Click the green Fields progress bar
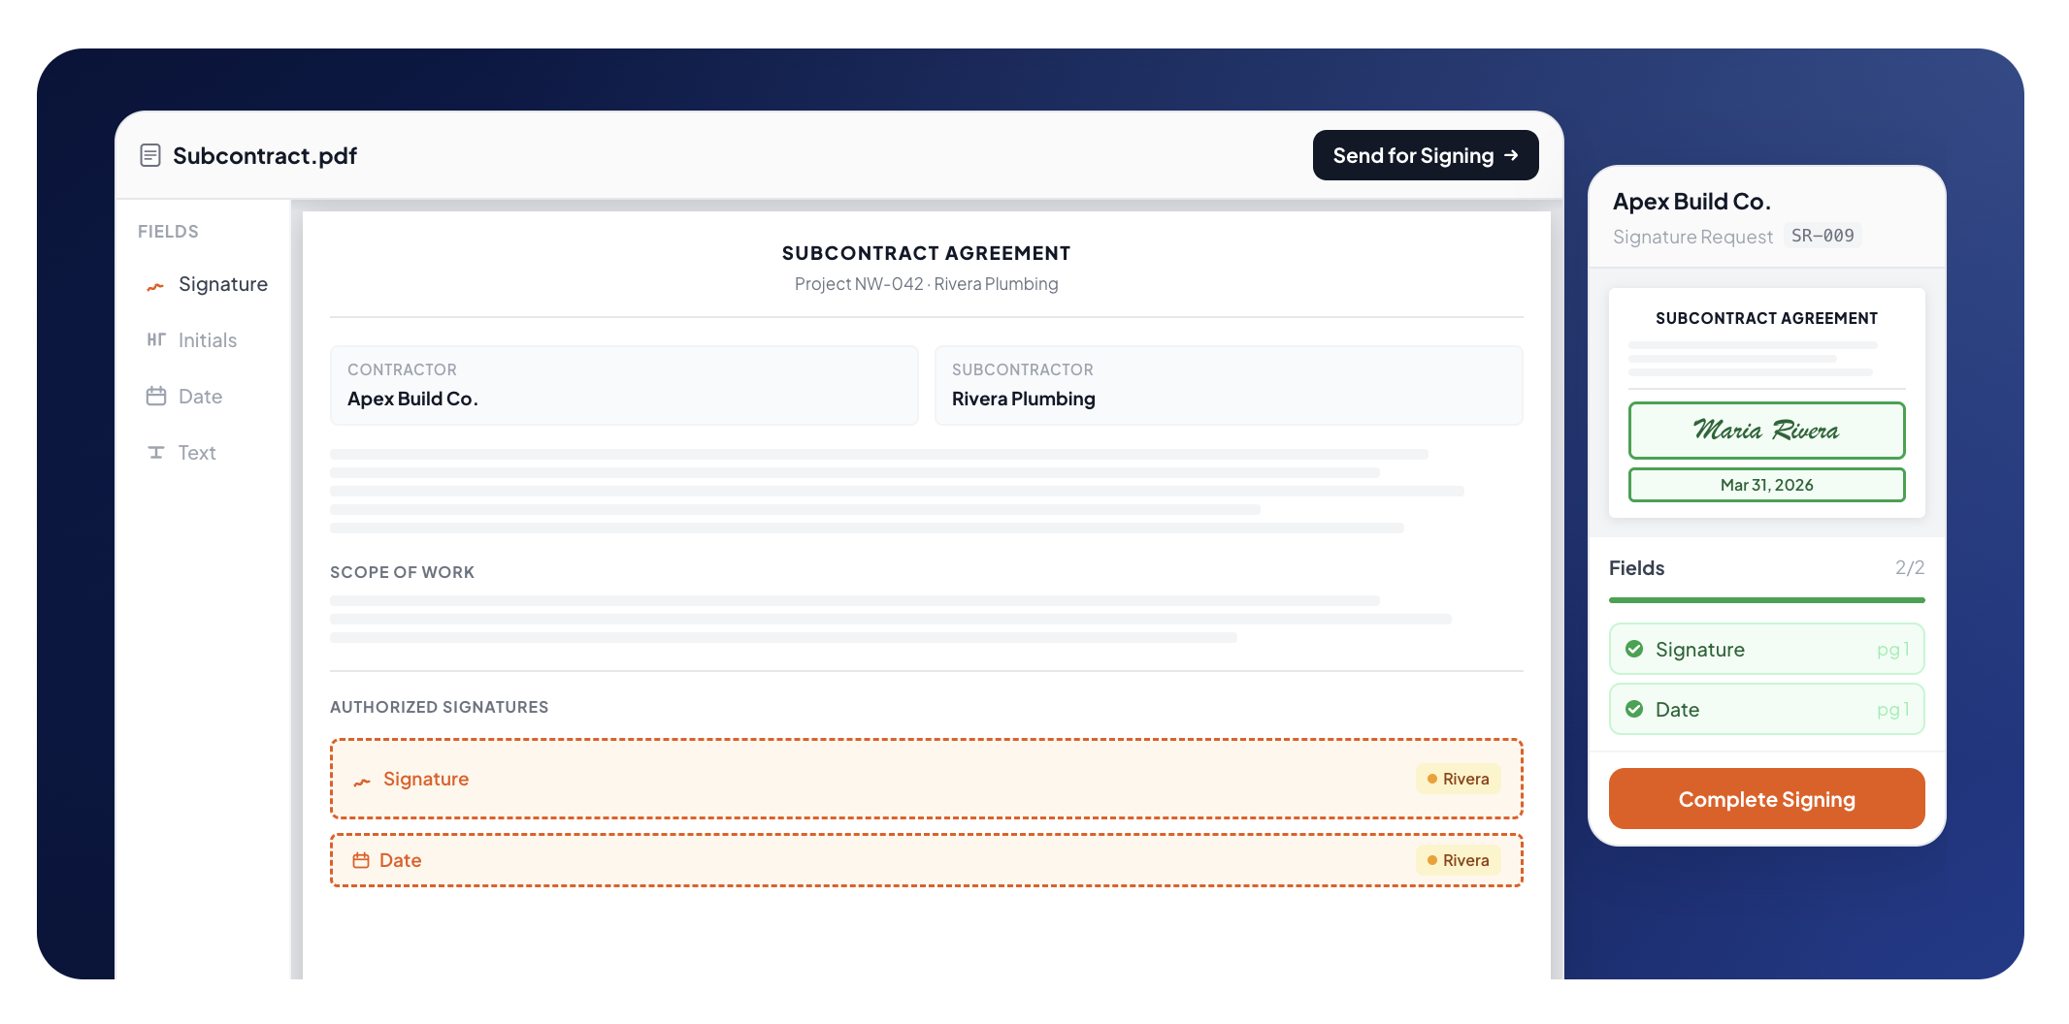2069x1024 pixels. pos(1767,600)
